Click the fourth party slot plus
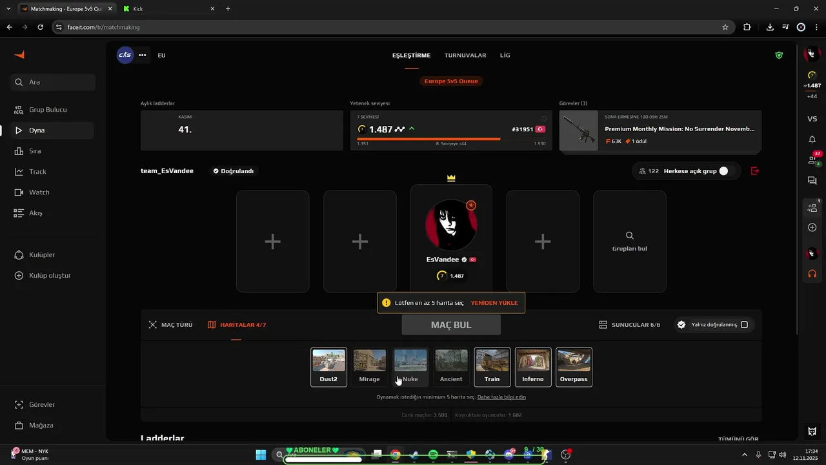 (x=543, y=242)
